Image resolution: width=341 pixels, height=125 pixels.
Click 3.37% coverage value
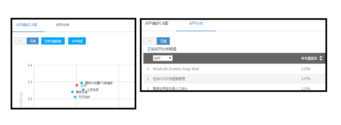pos(306,79)
